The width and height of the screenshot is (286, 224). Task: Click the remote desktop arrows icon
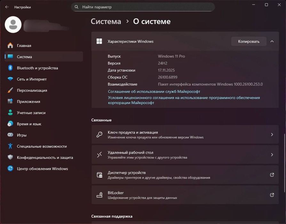point(99,155)
